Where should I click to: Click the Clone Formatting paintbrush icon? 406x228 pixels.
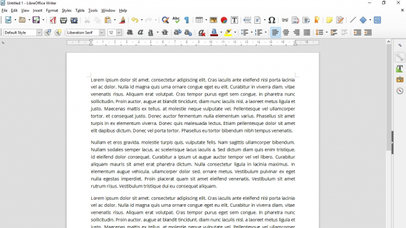pyautogui.click(x=122, y=20)
